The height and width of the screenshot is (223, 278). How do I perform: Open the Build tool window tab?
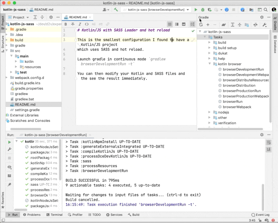pos(133,215)
